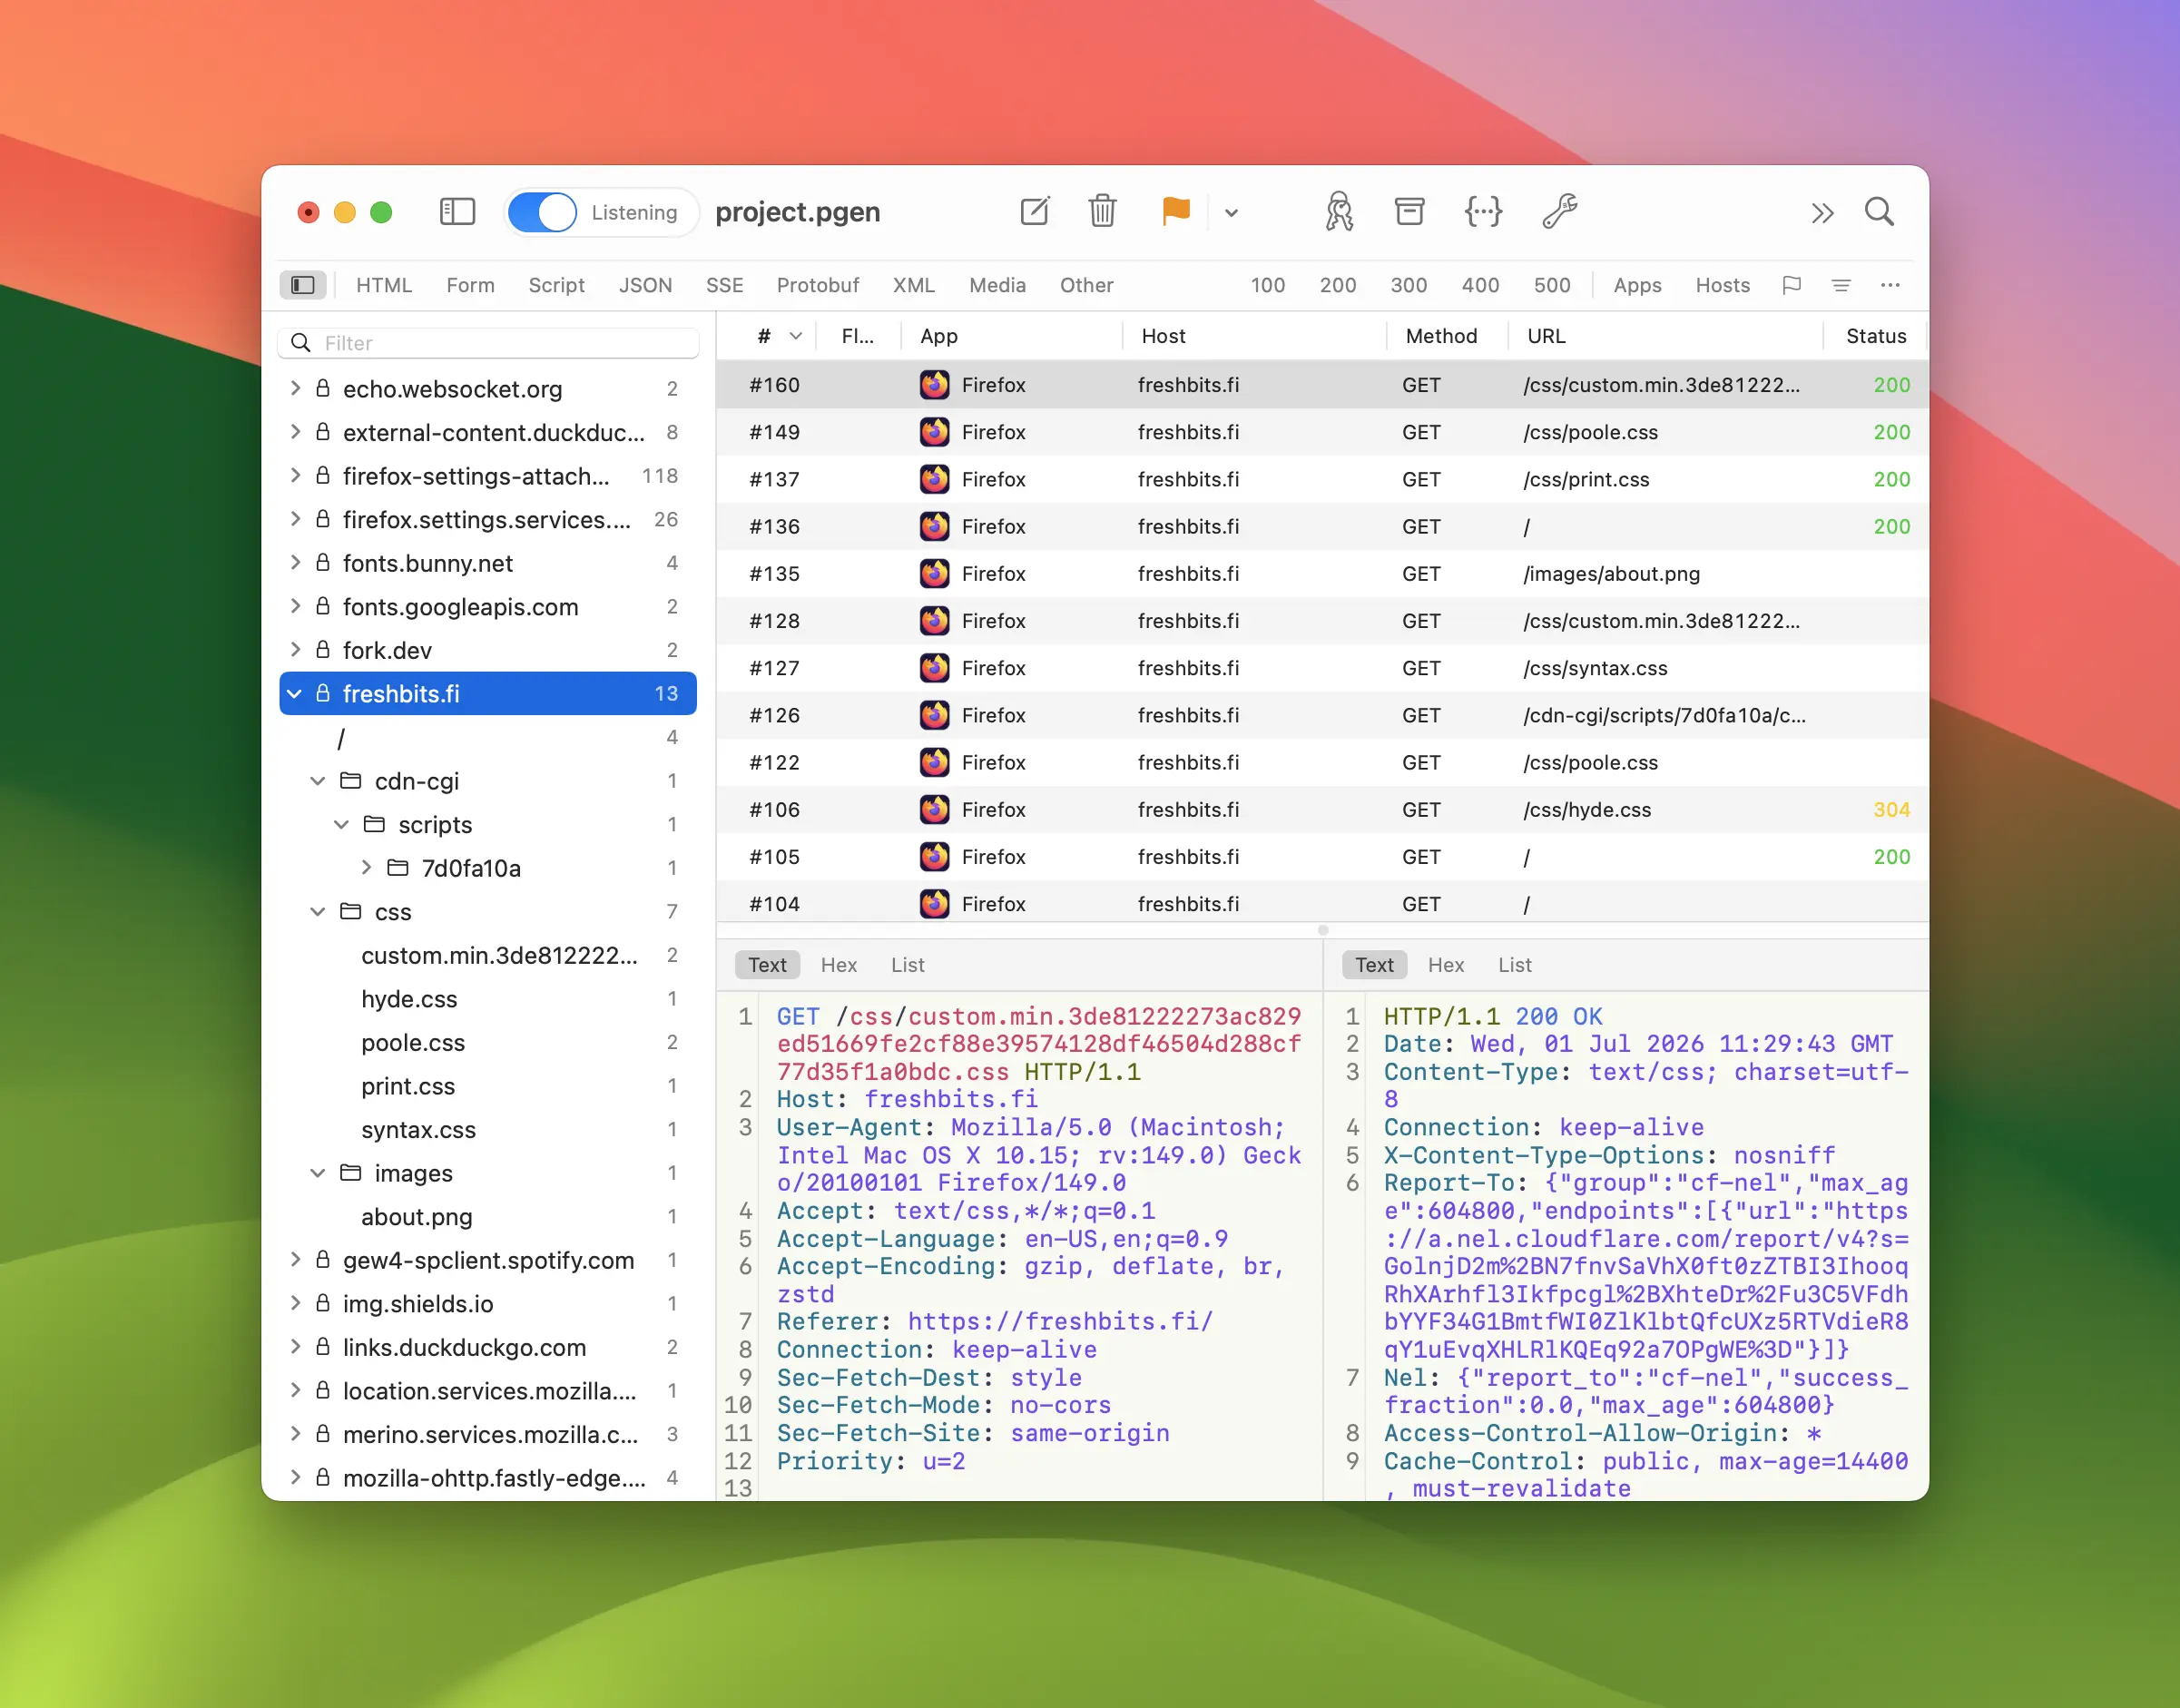Select the img.shields.io host row
This screenshot has height=1708, width=2180.
pyautogui.click(x=488, y=1304)
